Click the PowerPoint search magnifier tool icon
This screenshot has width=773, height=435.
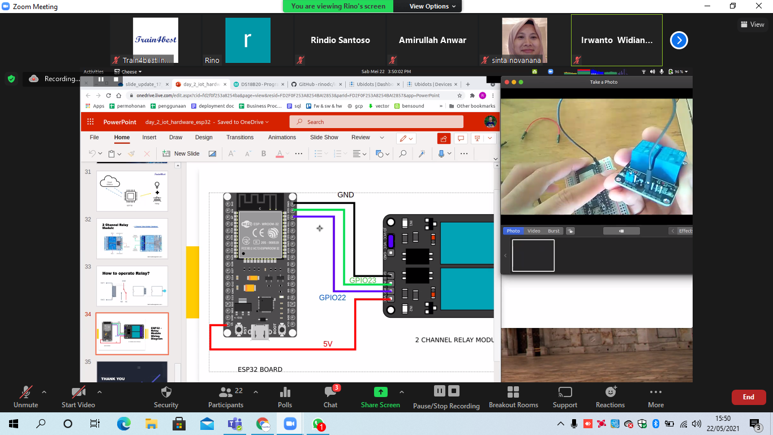[x=402, y=153]
